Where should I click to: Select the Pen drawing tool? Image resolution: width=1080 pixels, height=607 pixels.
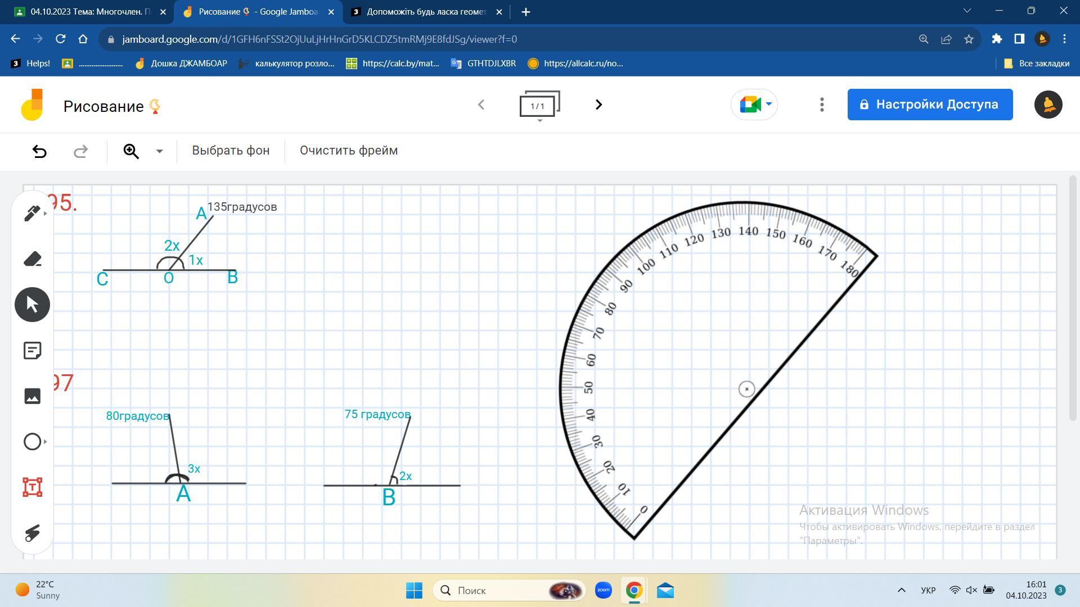(32, 213)
